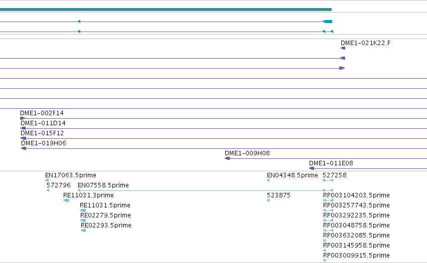Select the EN04348.5prime label
This screenshot has width=427, height=263.
coord(293,175)
